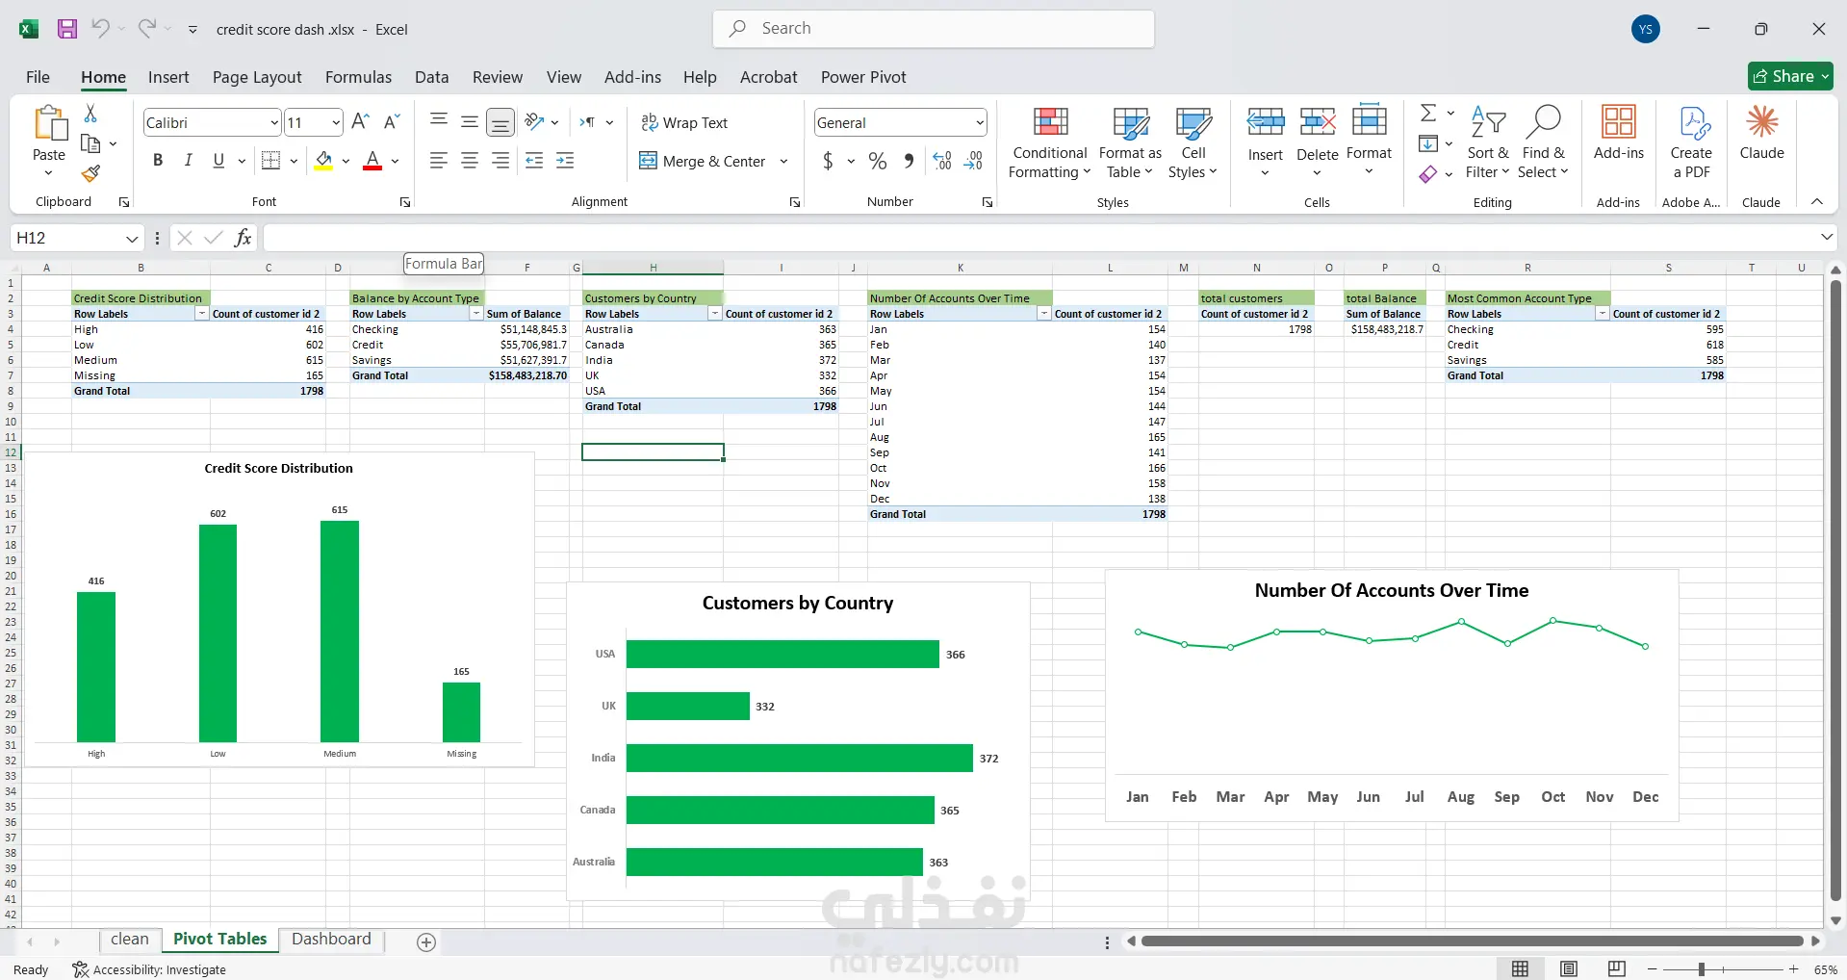Open Cell Styles gallery
This screenshot has height=980, width=1847.
coord(1193,142)
